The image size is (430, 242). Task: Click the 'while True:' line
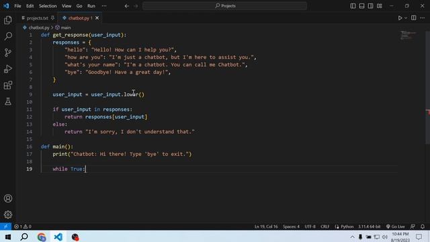[x=69, y=169]
